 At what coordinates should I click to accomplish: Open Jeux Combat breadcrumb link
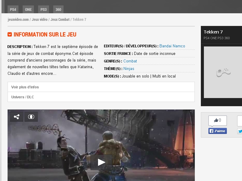[x=60, y=20]
